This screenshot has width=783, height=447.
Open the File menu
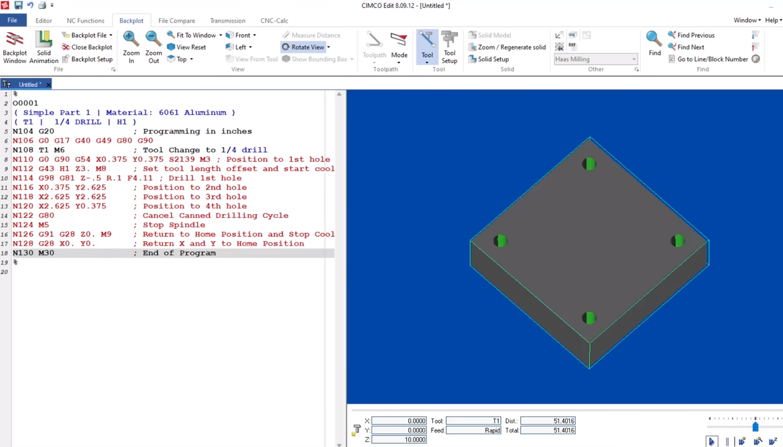tap(12, 21)
